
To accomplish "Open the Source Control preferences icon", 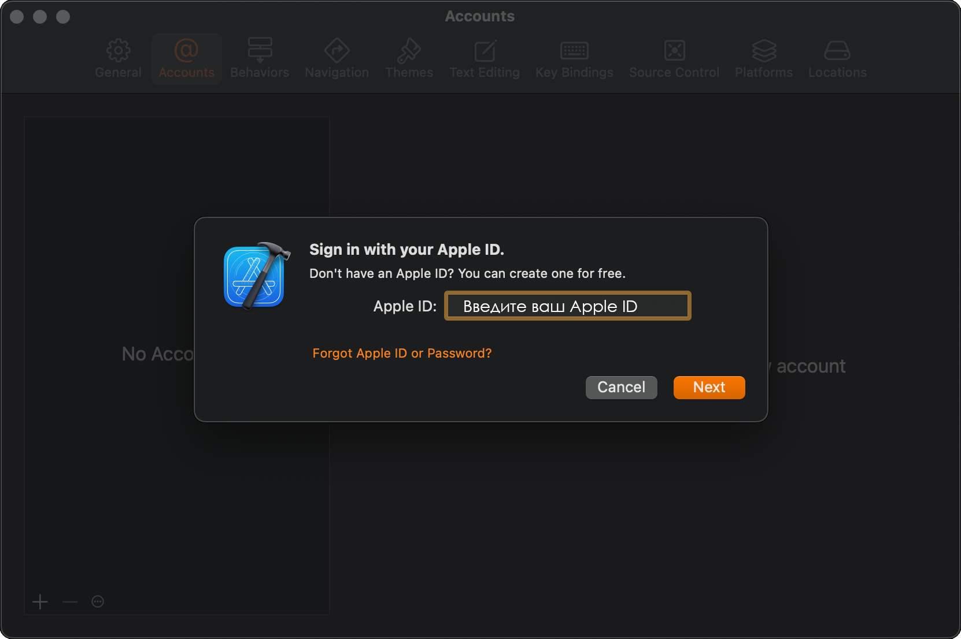I will point(674,51).
